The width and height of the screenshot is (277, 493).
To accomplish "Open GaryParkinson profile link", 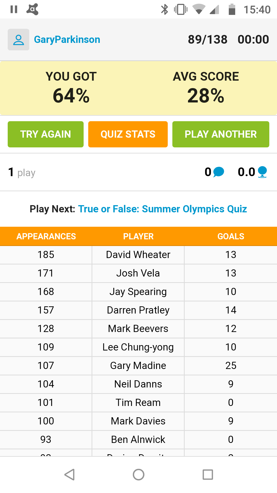I will click(x=67, y=40).
